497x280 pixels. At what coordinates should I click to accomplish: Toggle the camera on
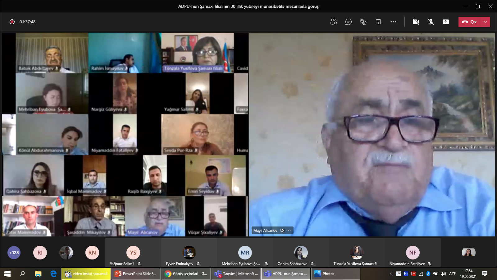point(416,22)
